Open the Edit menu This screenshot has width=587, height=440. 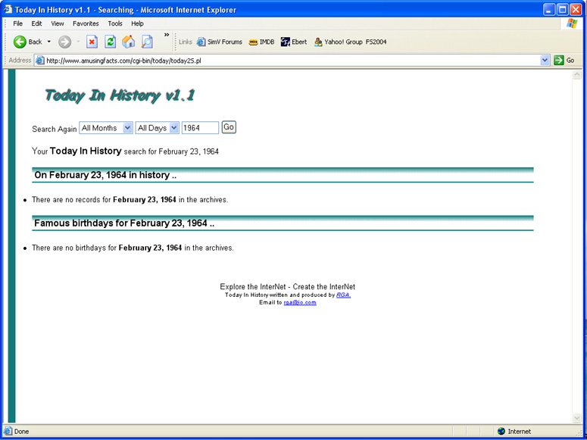click(36, 23)
